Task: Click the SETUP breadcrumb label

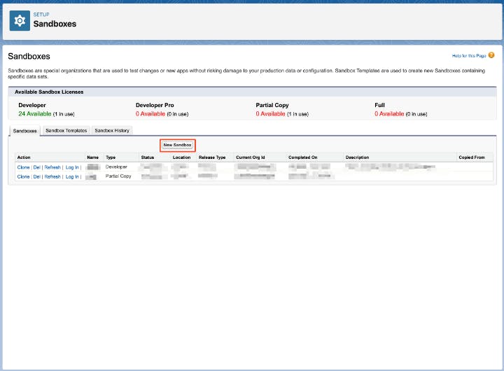Action: (41, 15)
